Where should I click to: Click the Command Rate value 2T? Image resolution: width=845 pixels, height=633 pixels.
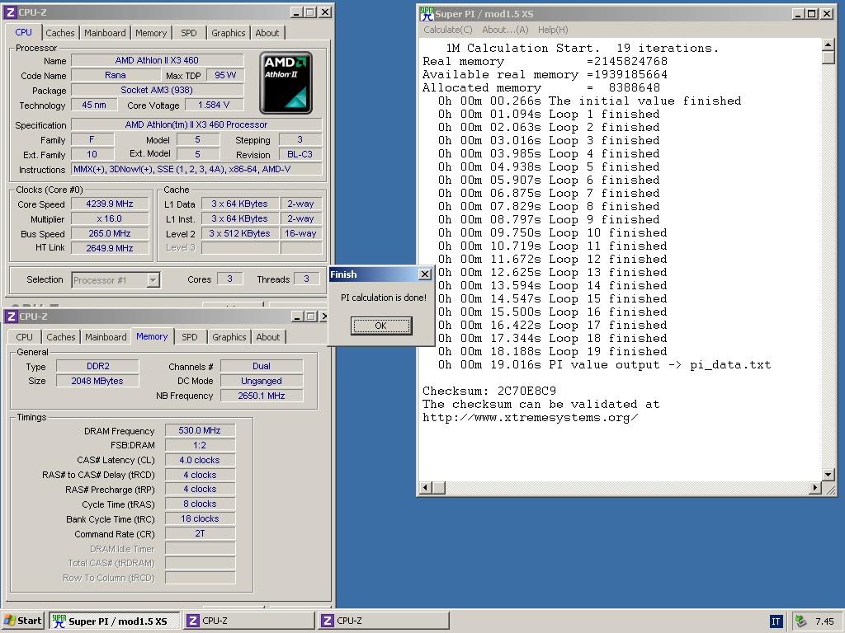click(200, 533)
